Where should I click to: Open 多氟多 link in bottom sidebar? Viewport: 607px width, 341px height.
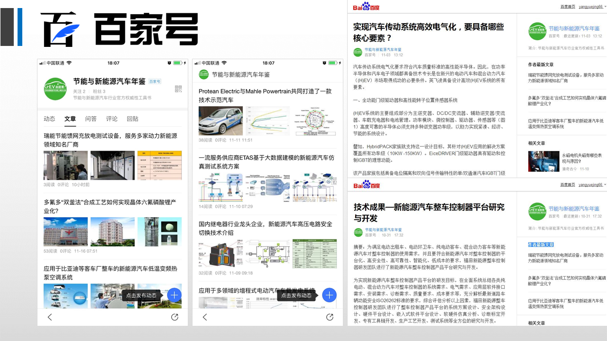click(567, 280)
